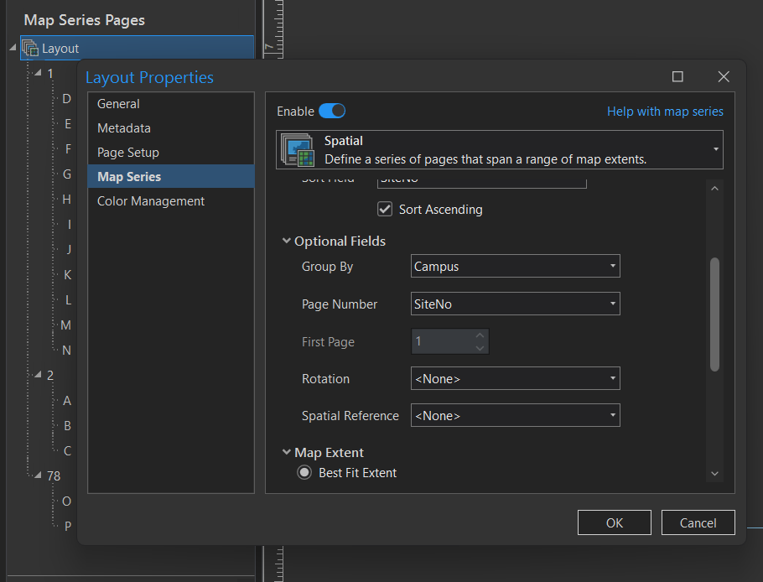This screenshot has width=763, height=582.
Task: Collapse the Optional Fields section
Action: coord(287,241)
